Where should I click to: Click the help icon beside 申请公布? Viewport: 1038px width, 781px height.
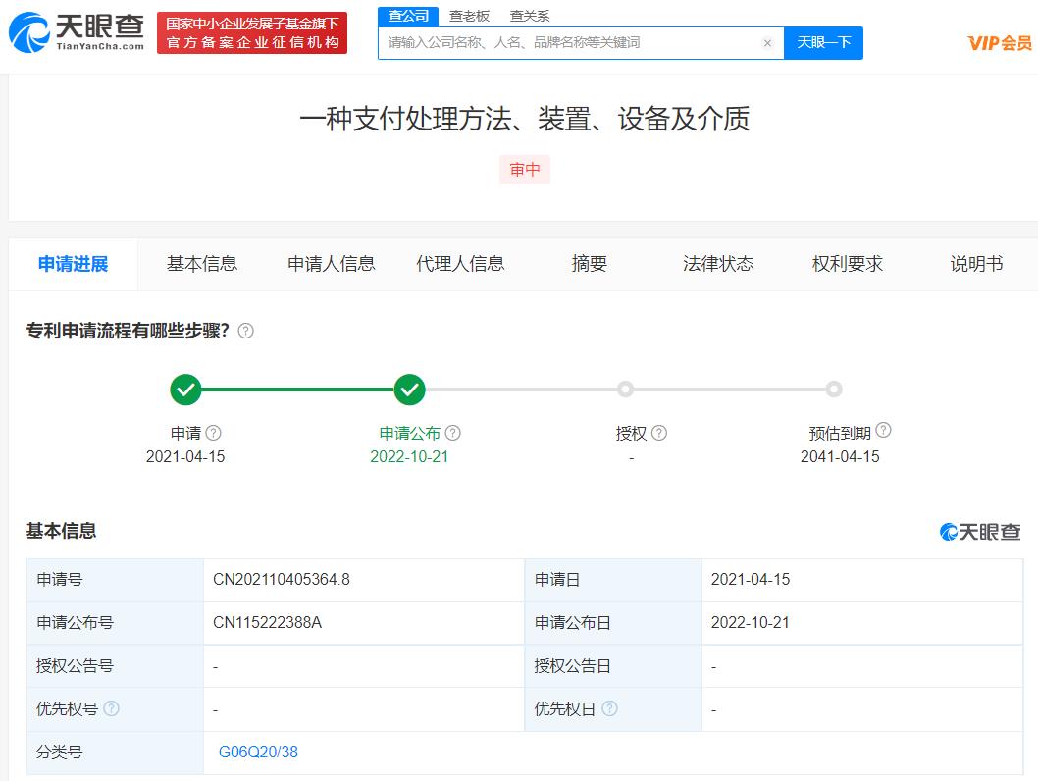pos(454,432)
